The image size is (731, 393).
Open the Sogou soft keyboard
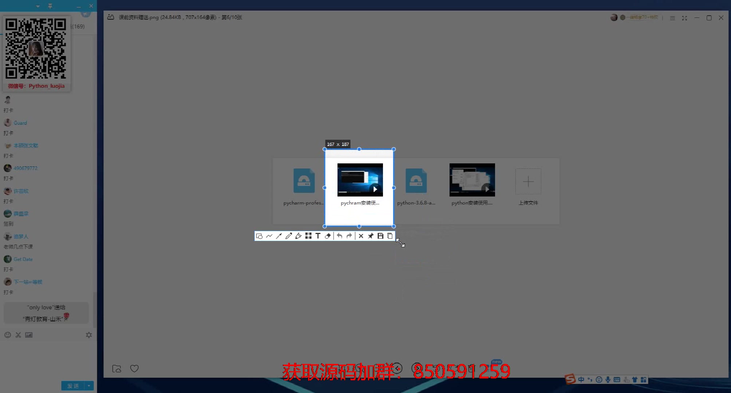[617, 380]
